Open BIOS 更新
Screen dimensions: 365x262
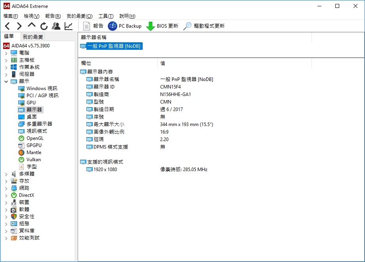[162, 26]
